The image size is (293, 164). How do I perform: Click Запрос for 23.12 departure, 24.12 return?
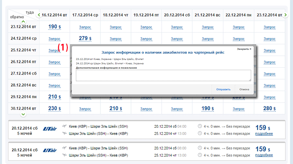coord(270,39)
